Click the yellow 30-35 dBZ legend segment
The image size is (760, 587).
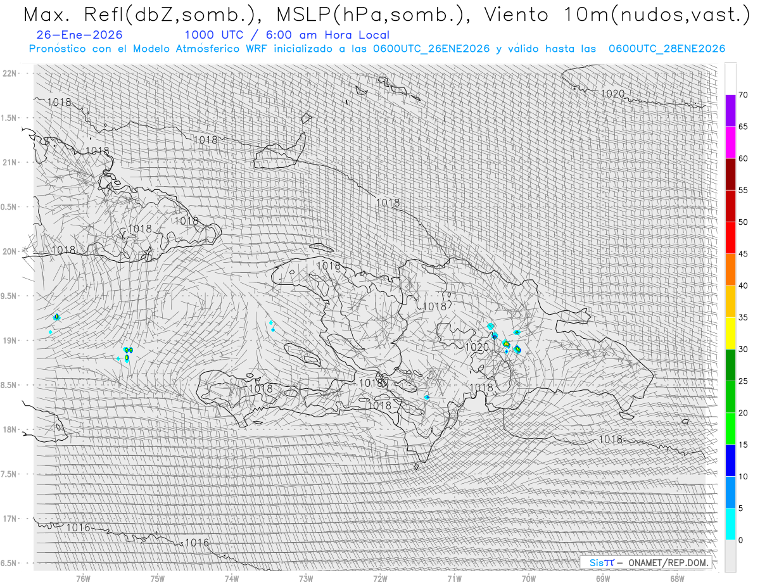pyautogui.click(x=730, y=333)
